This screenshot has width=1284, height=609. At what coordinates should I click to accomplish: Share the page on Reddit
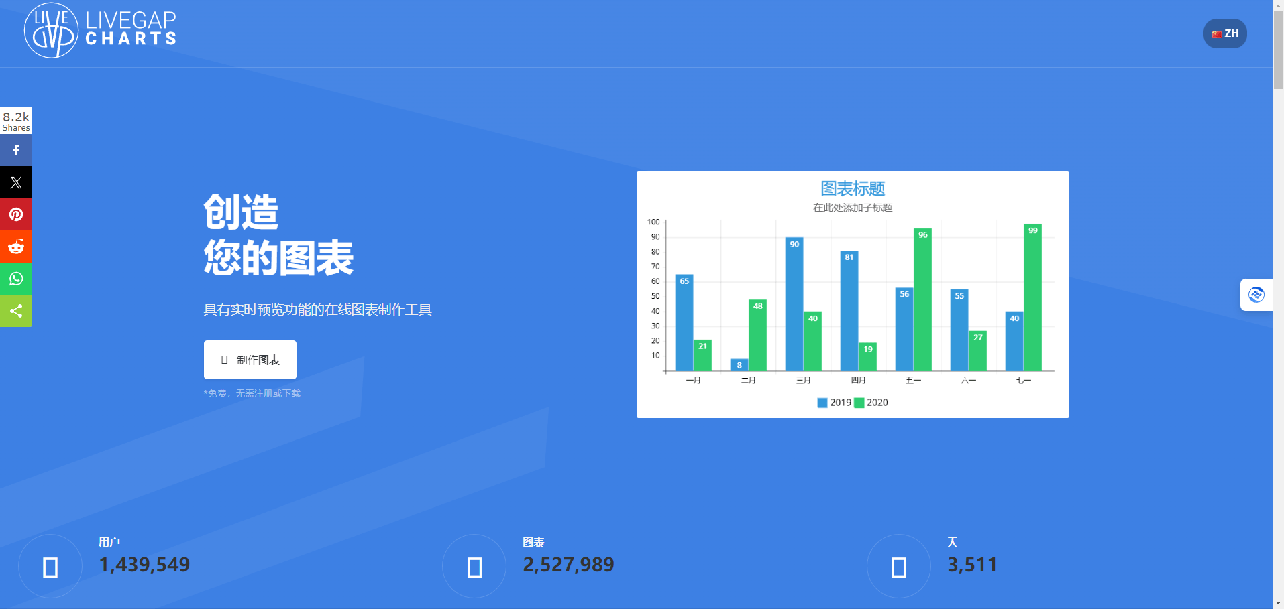coord(15,246)
